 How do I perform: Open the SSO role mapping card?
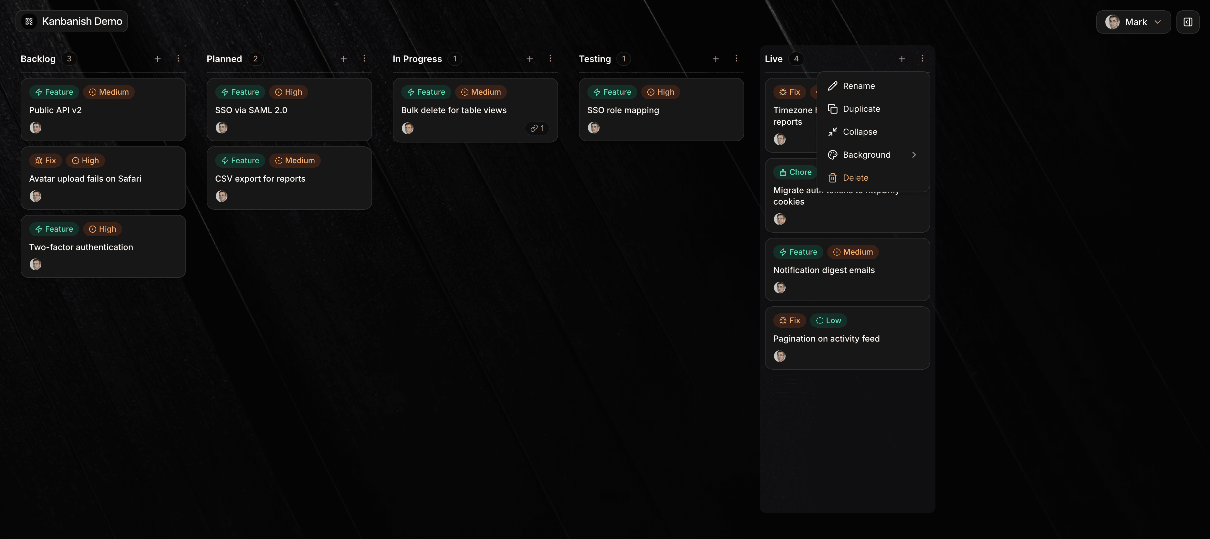tap(661, 110)
